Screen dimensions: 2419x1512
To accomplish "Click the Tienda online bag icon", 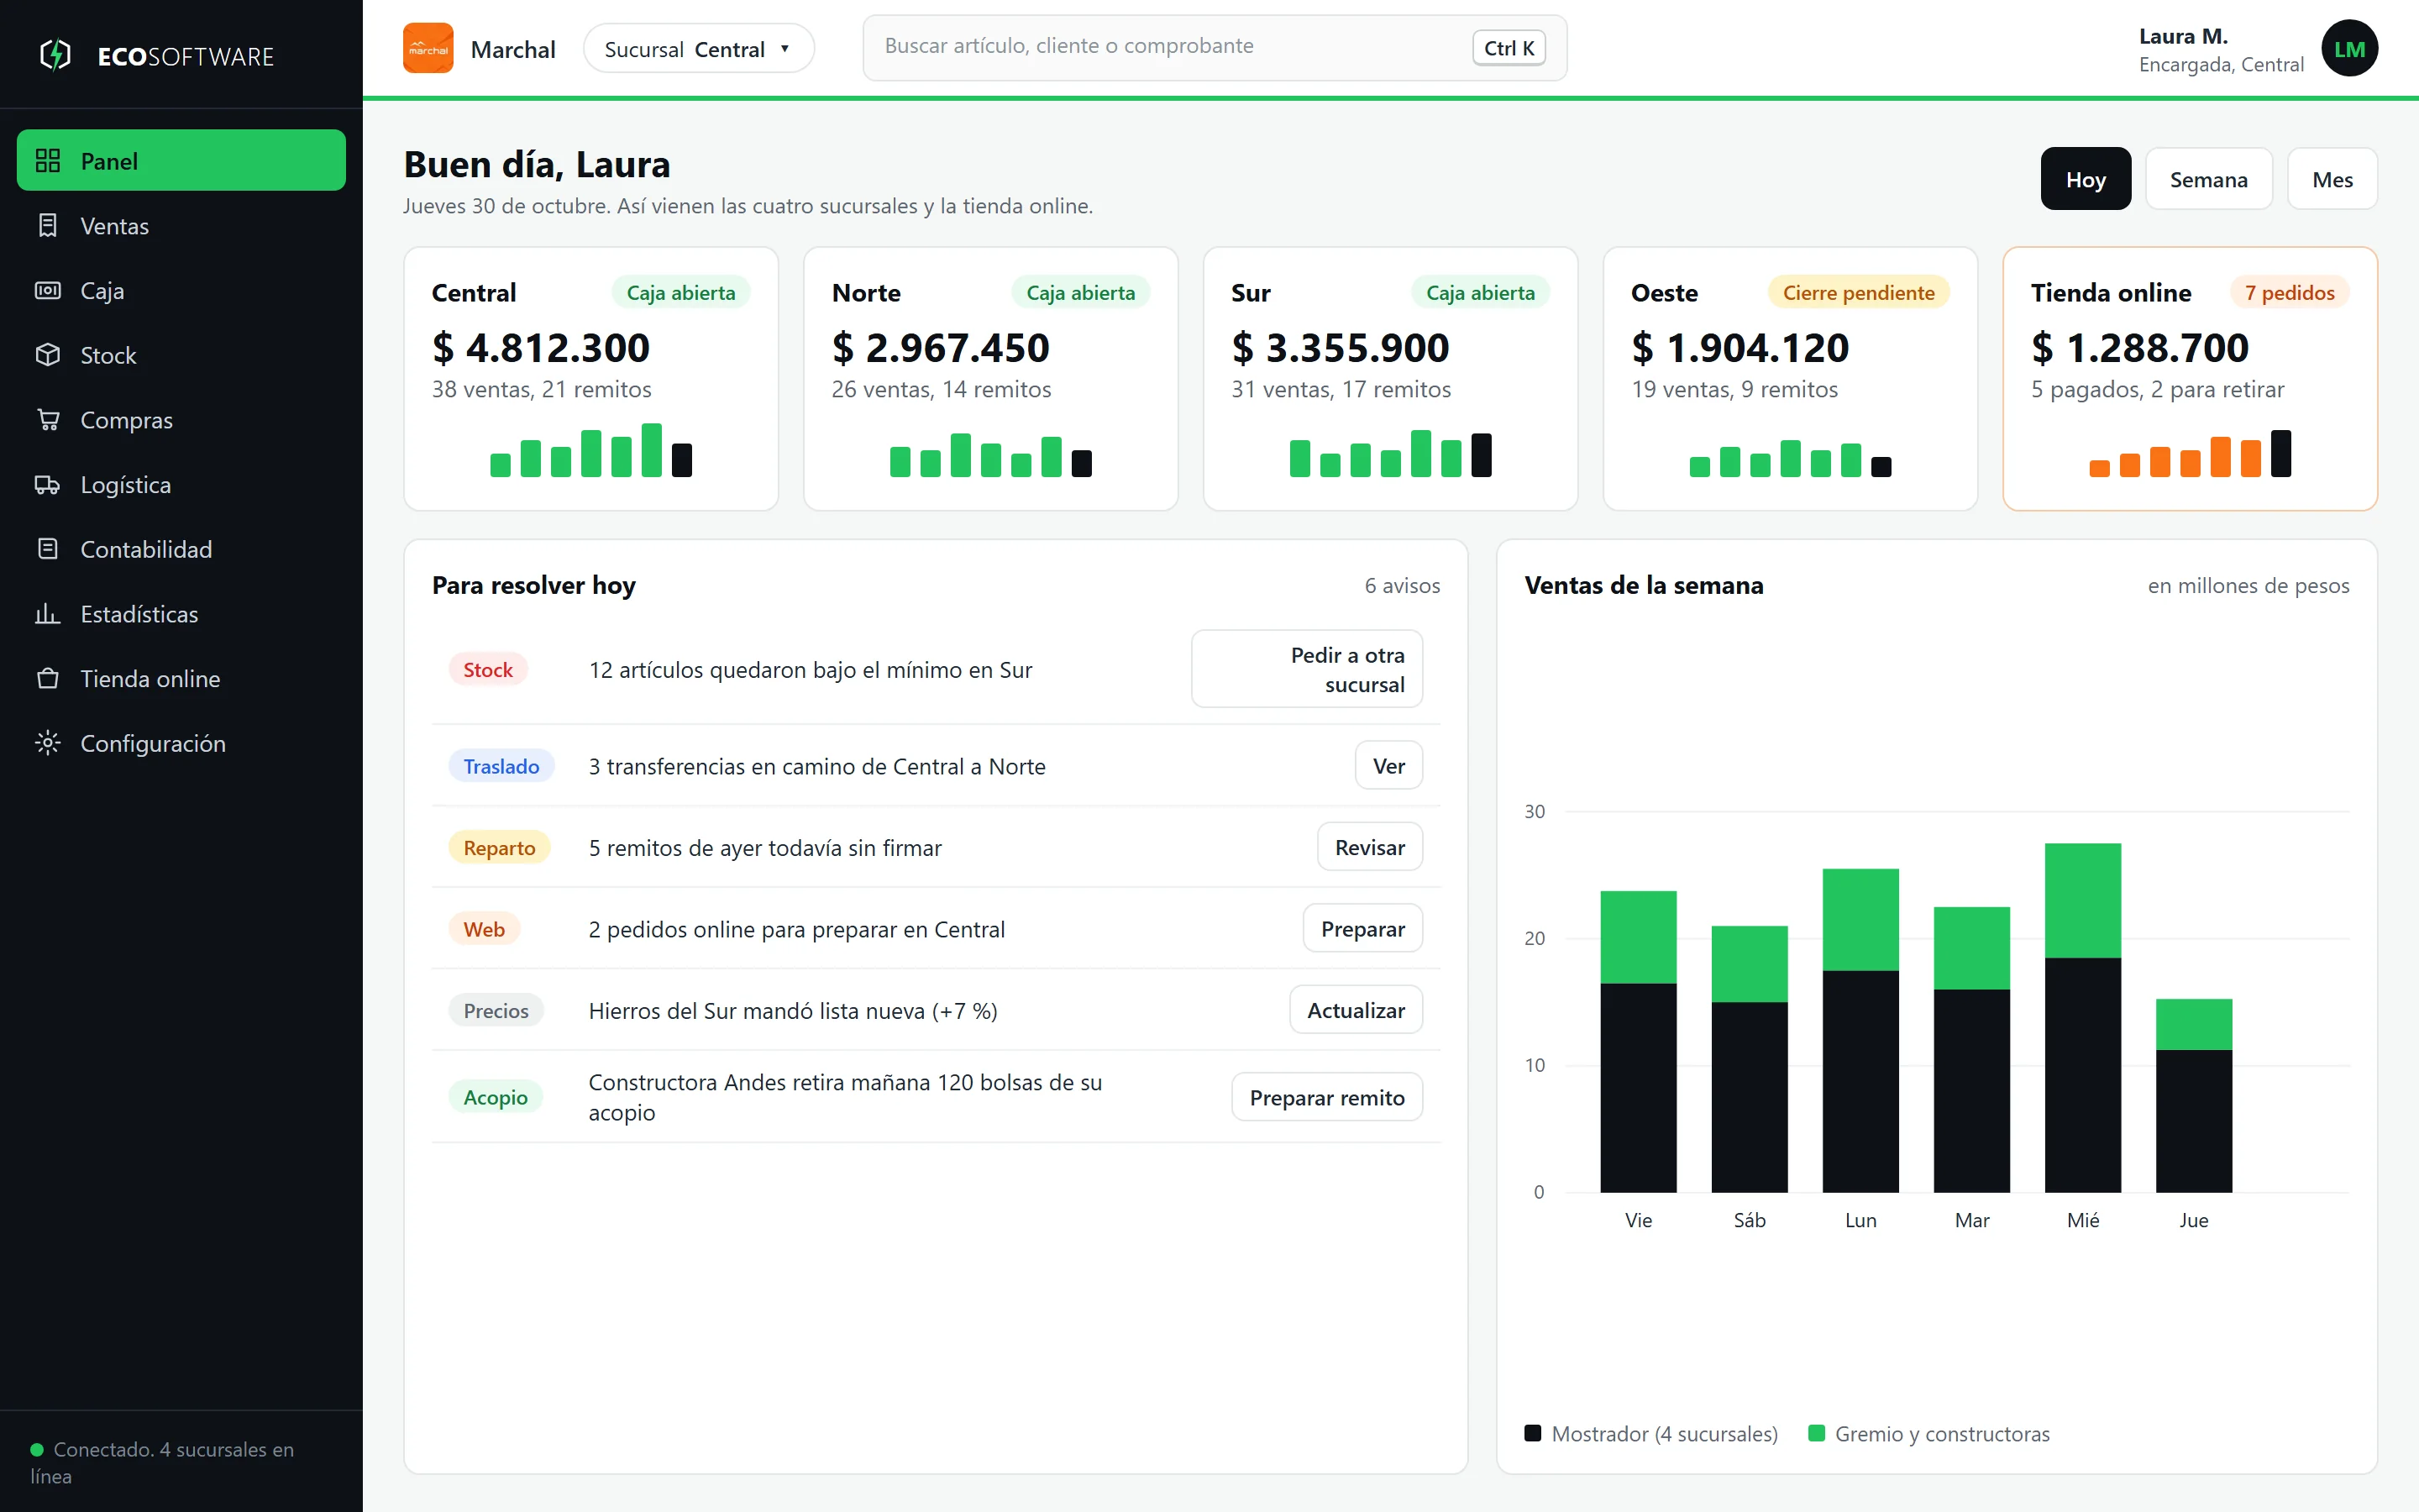I will coord(48,678).
